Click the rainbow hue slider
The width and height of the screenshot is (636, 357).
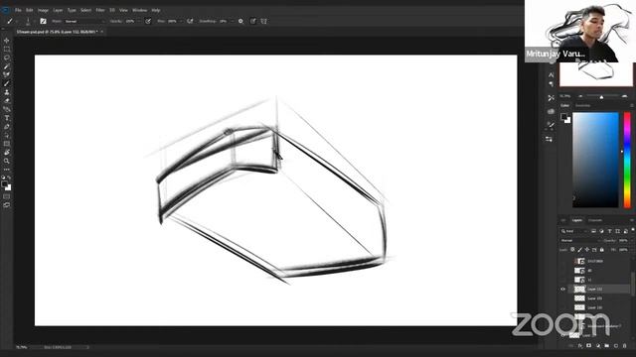click(627, 160)
